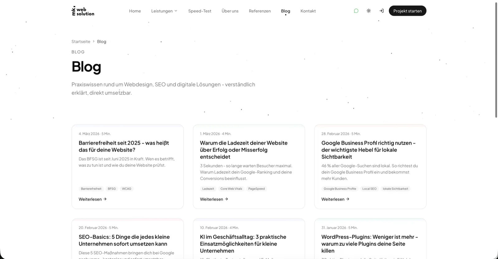Select the Google Business Profile tag
Image resolution: width=498 pixels, height=259 pixels.
click(x=340, y=189)
